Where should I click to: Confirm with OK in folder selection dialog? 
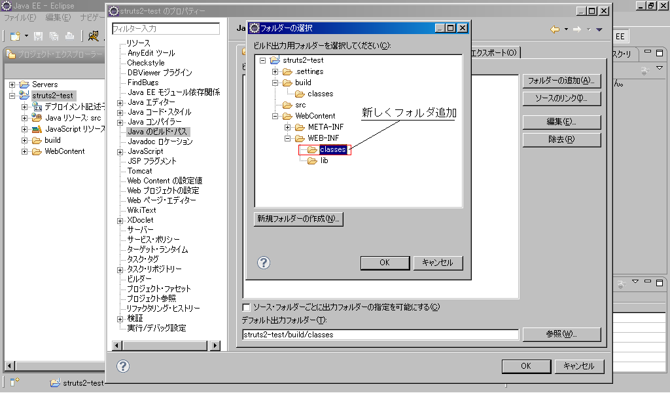pos(385,263)
